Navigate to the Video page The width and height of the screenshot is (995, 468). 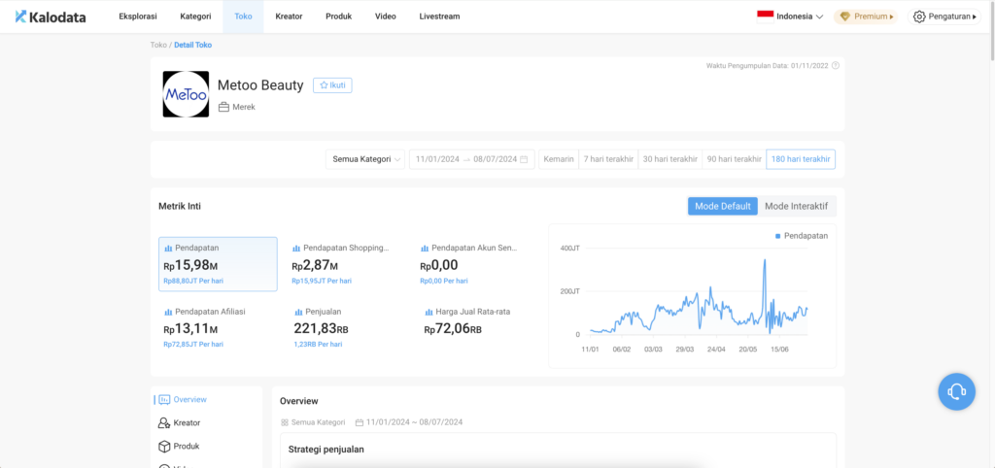coord(385,17)
